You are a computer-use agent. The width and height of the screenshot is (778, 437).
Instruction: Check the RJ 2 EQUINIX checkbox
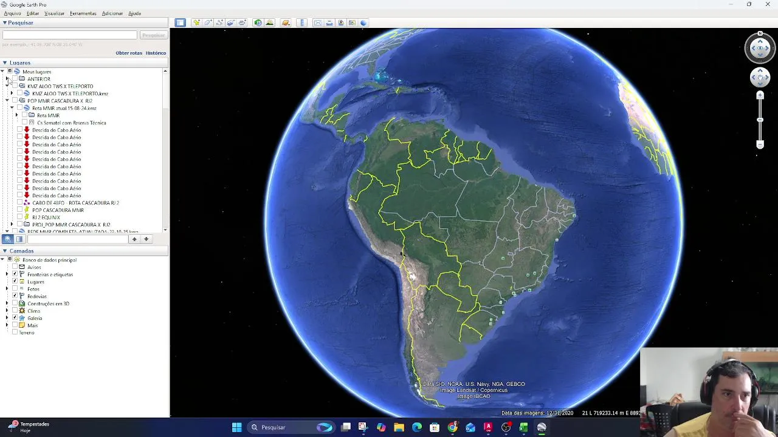[19, 217]
